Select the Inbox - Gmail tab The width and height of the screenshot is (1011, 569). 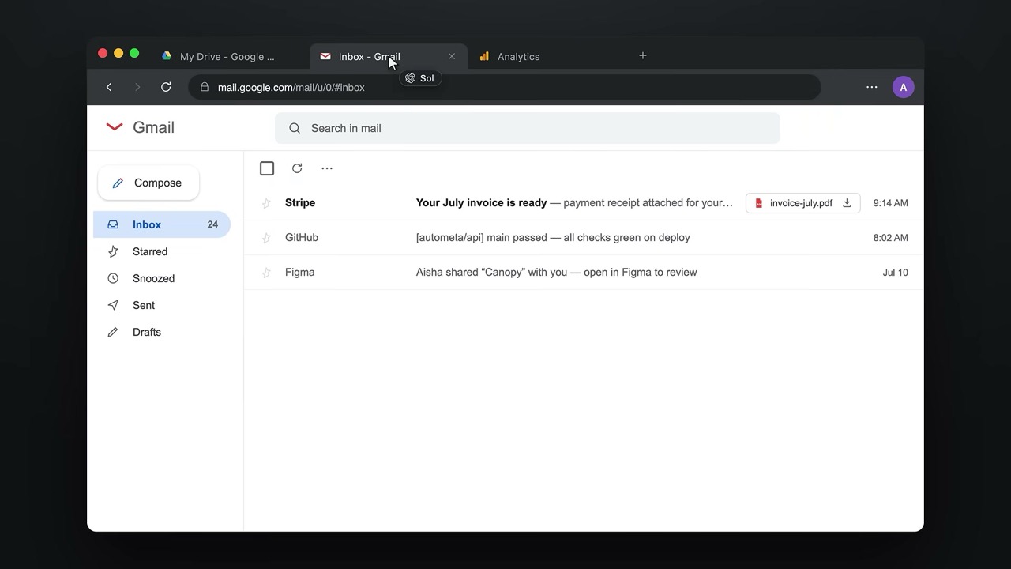point(389,56)
